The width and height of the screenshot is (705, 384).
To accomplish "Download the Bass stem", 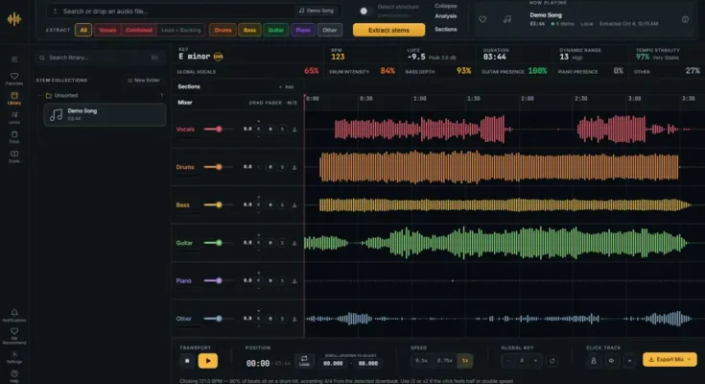I will click(294, 204).
